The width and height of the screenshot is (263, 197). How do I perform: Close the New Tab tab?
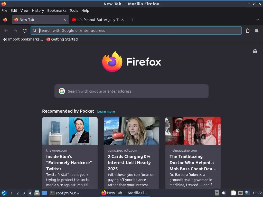coord(65,20)
